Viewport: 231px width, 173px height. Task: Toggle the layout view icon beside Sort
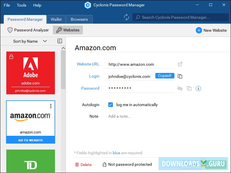[x=59, y=41]
